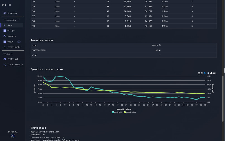The image size is (225, 141).
Task: Click the Speed vs context size heading
Action: tap(47, 69)
